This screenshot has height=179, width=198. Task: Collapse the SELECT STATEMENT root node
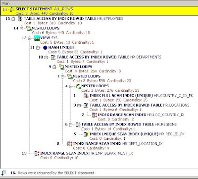coord(5,9)
